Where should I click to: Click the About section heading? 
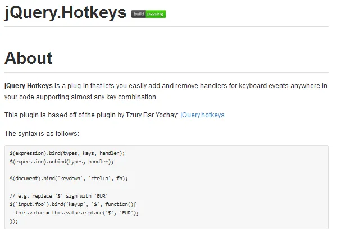coord(28,58)
